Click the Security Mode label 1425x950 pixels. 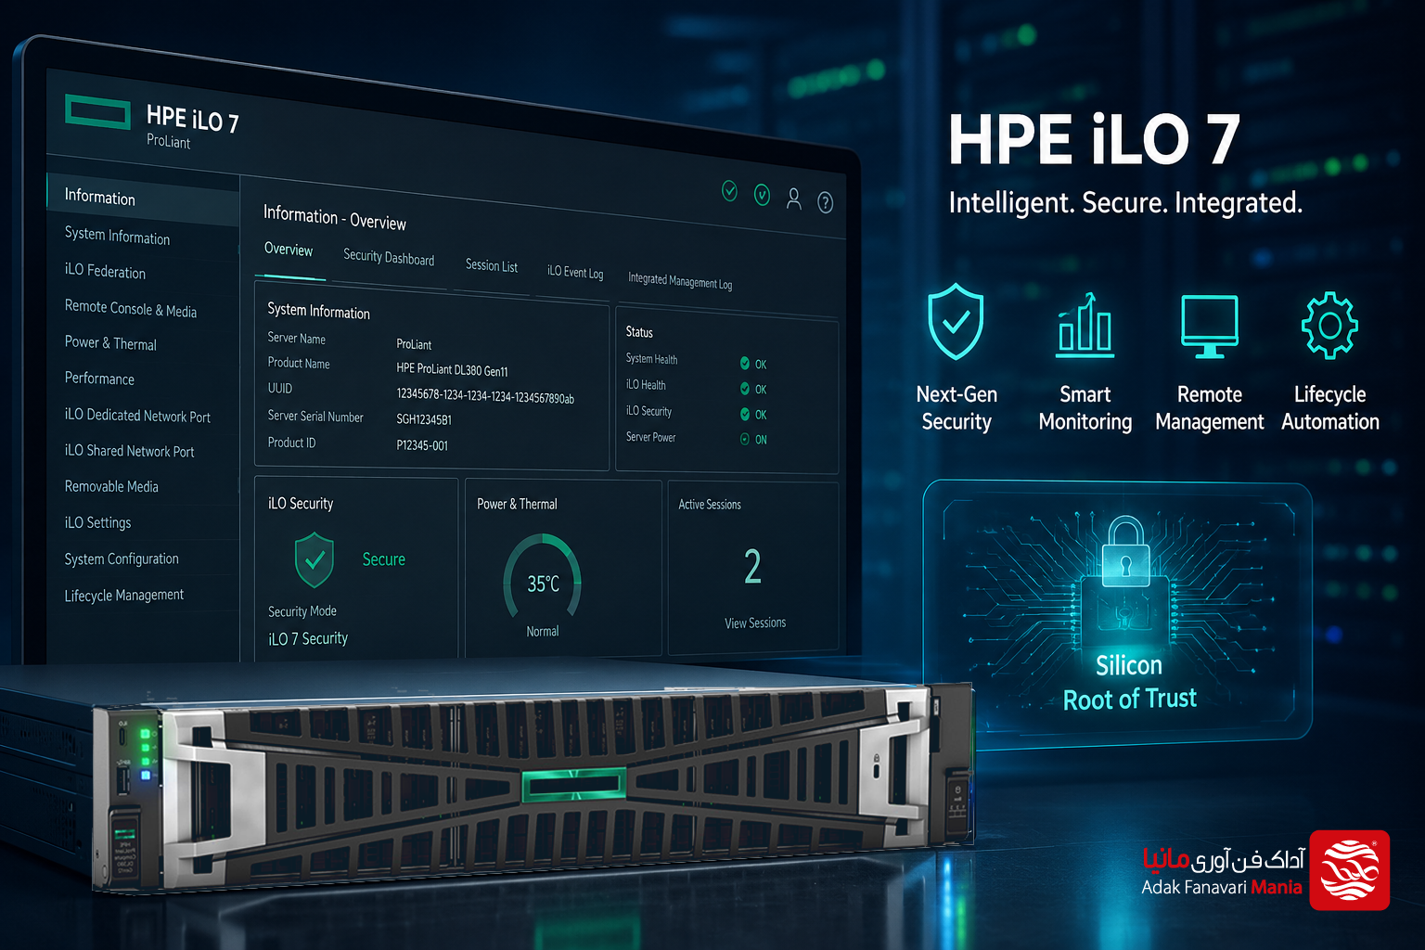[302, 611]
